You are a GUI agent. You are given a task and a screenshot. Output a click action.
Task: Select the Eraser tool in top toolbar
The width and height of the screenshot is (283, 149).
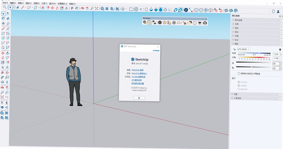18,7
